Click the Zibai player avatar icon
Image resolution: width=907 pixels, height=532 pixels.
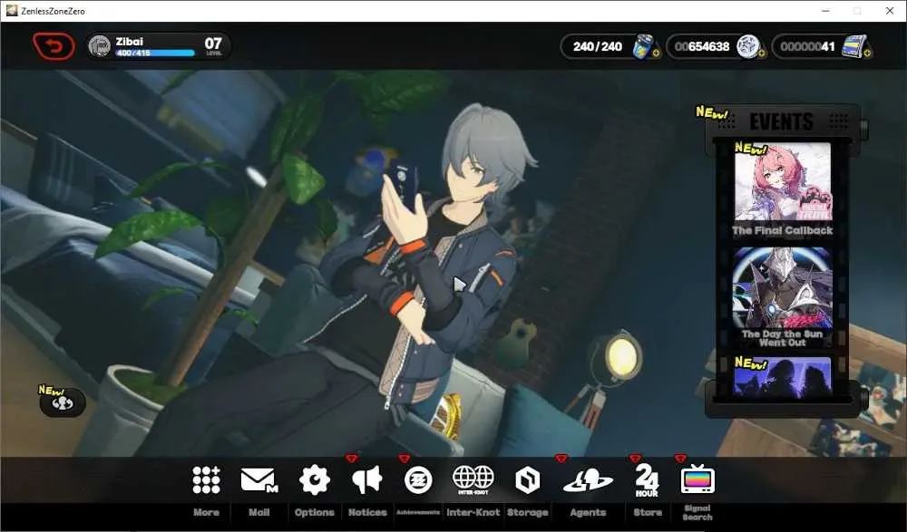pyautogui.click(x=100, y=46)
